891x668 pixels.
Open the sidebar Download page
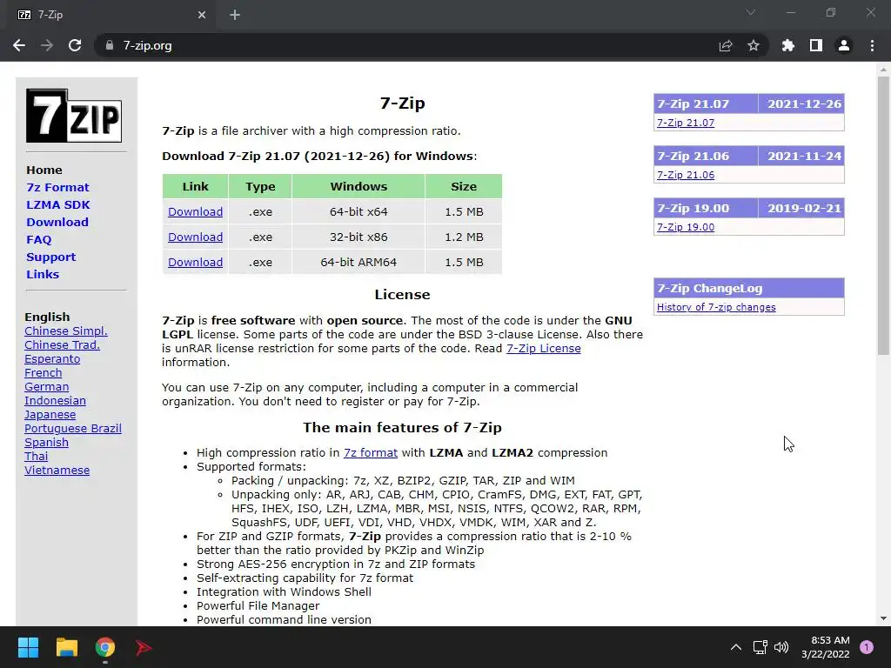[x=57, y=222]
